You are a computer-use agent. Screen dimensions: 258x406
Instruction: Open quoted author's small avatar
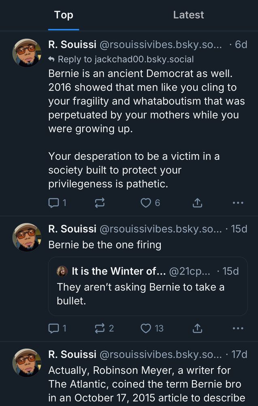[x=62, y=271]
